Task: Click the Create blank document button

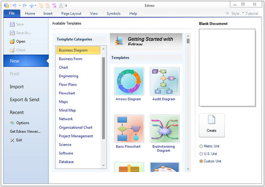Action: coord(212,125)
